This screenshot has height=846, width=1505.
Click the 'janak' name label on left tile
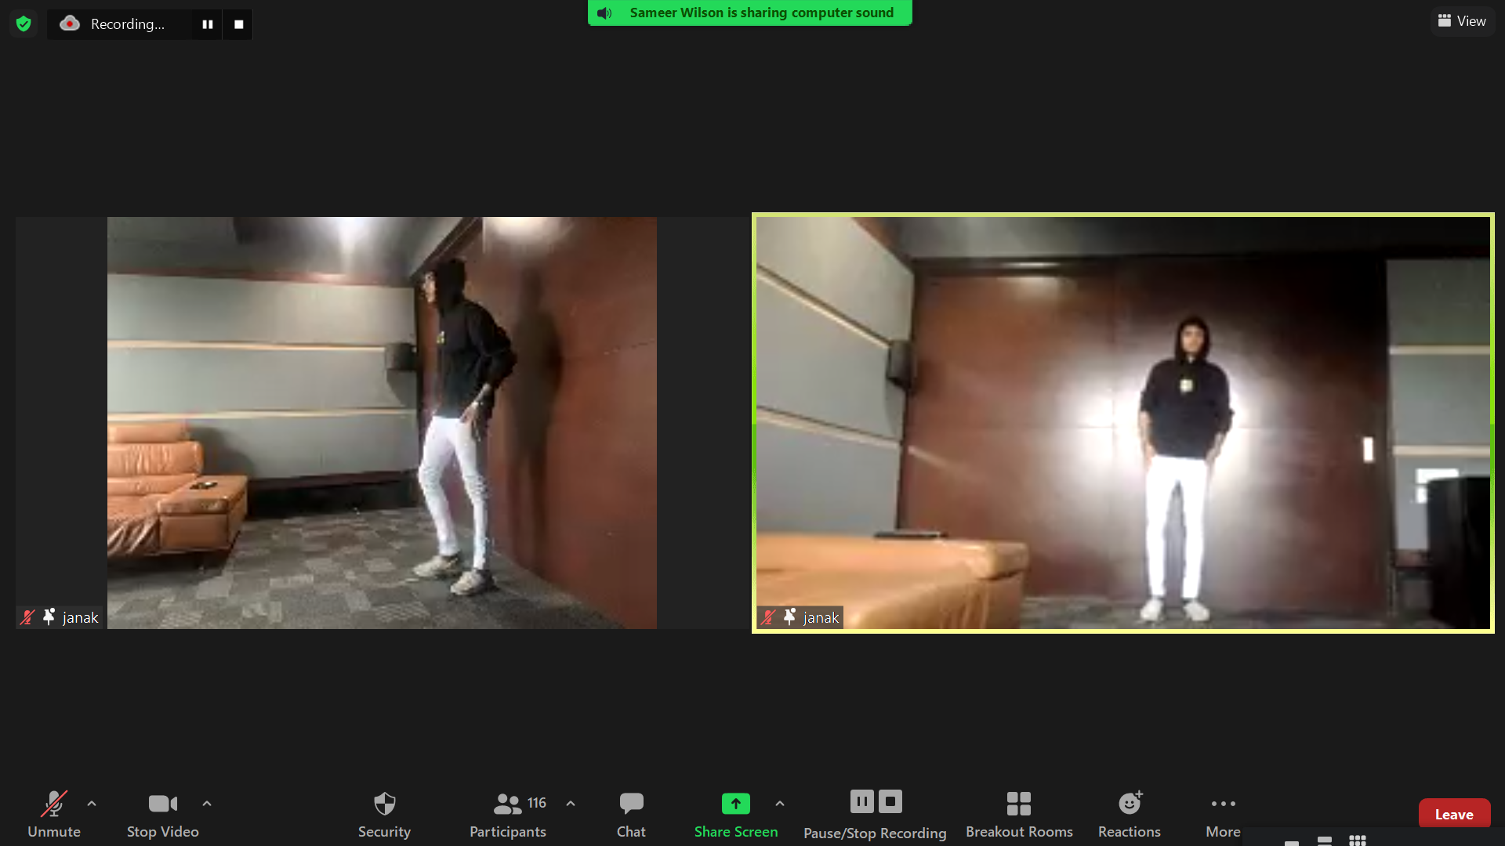81,618
